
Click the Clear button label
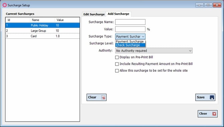pos(92,97)
